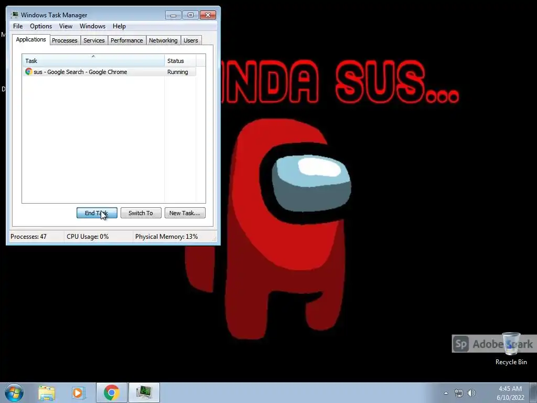Open the Options menu

tap(41, 26)
